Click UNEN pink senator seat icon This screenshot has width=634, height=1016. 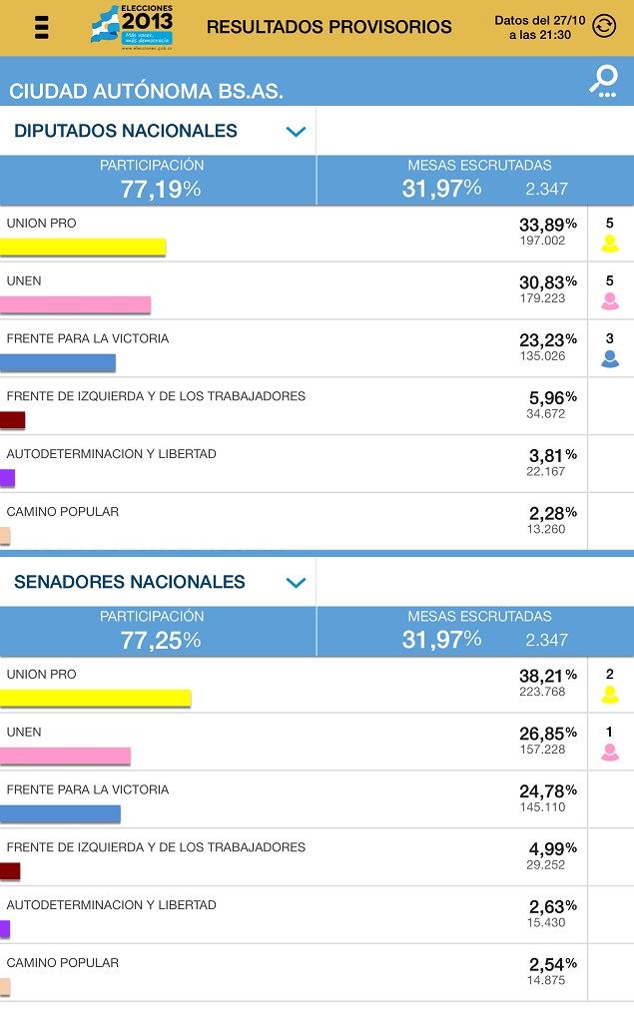click(x=609, y=753)
